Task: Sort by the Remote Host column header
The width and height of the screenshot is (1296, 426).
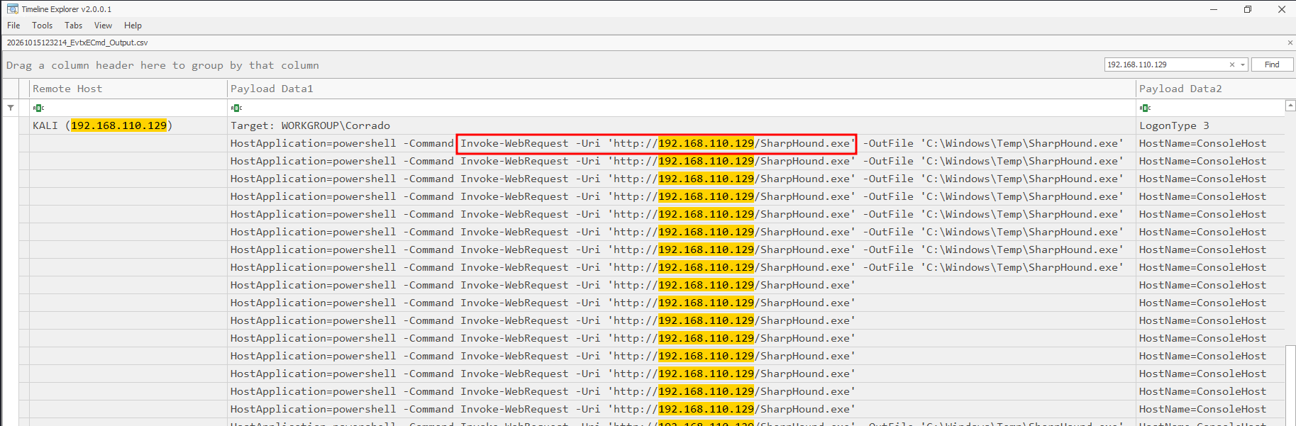Action: point(128,89)
